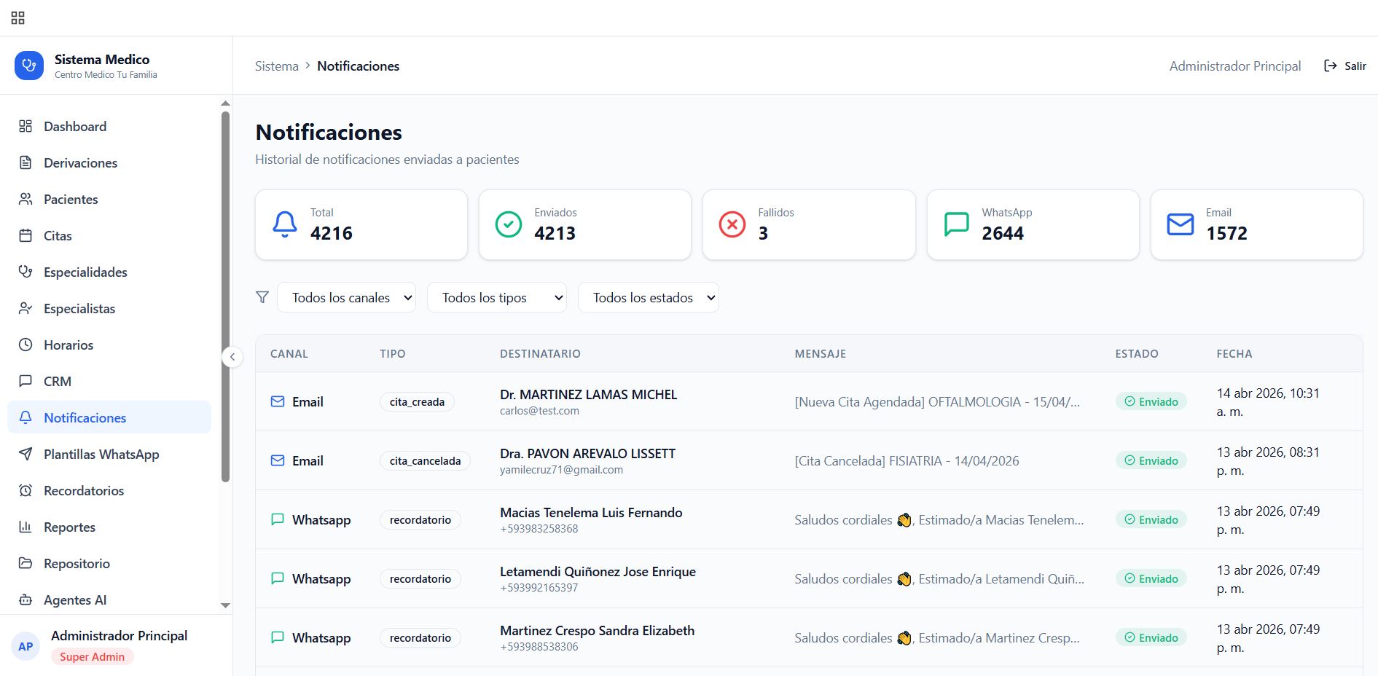The height and width of the screenshot is (676, 1378).
Task: Click the logout arrow icon beside Salir
Action: [x=1330, y=66]
